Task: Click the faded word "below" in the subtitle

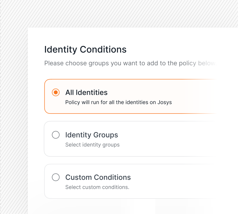Action: (x=207, y=63)
